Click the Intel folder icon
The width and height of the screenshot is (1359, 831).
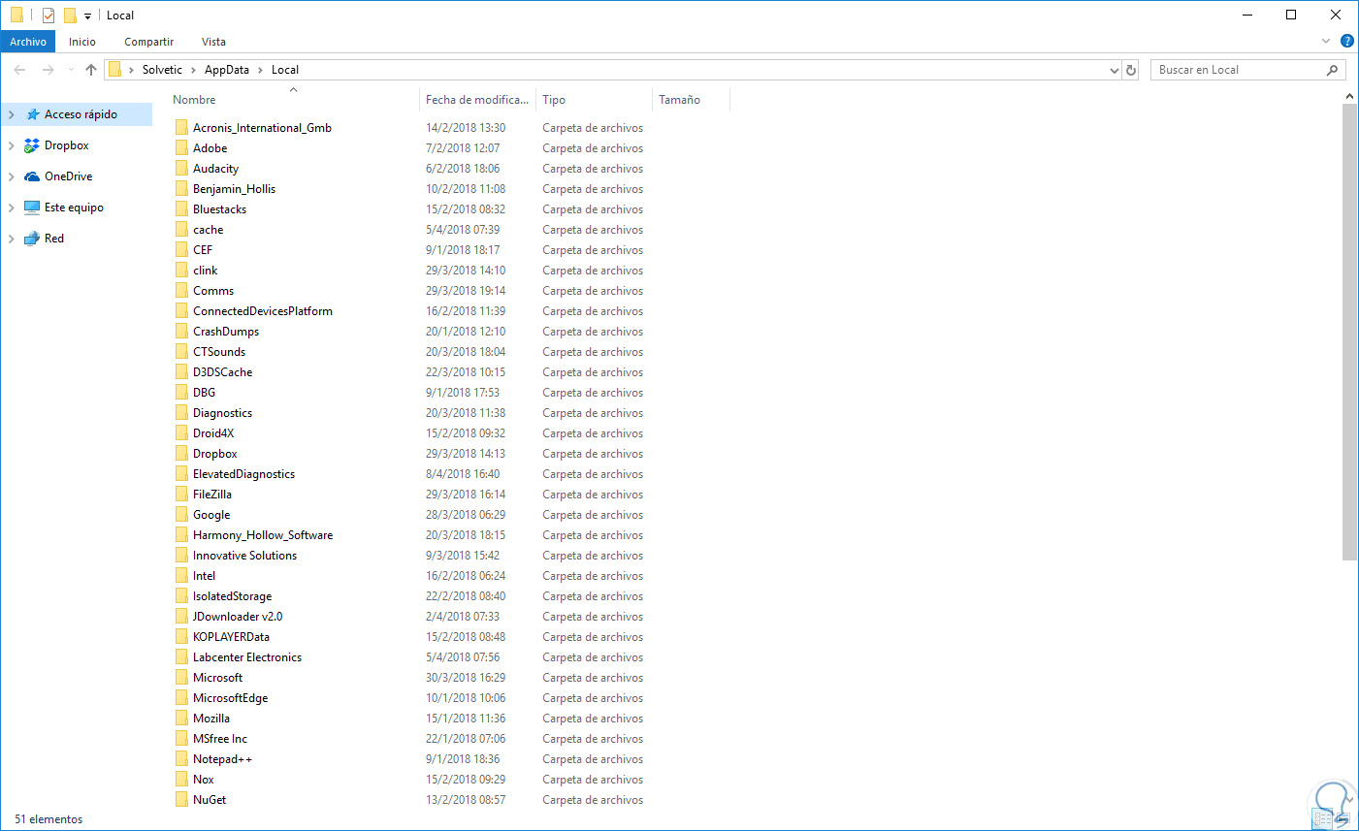click(181, 576)
